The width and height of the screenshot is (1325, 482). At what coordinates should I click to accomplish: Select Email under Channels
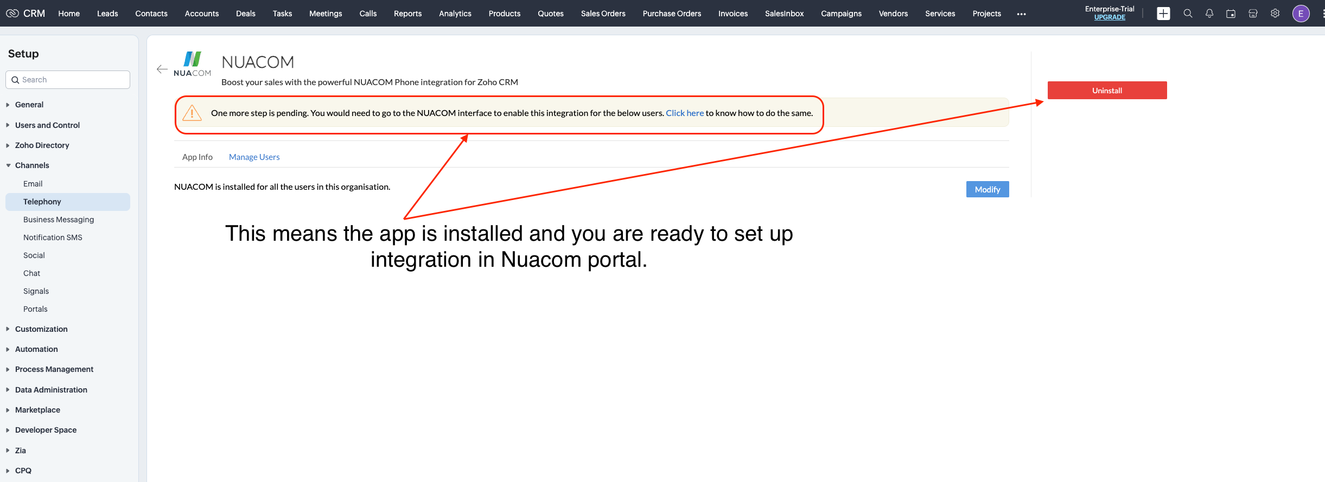tap(33, 184)
